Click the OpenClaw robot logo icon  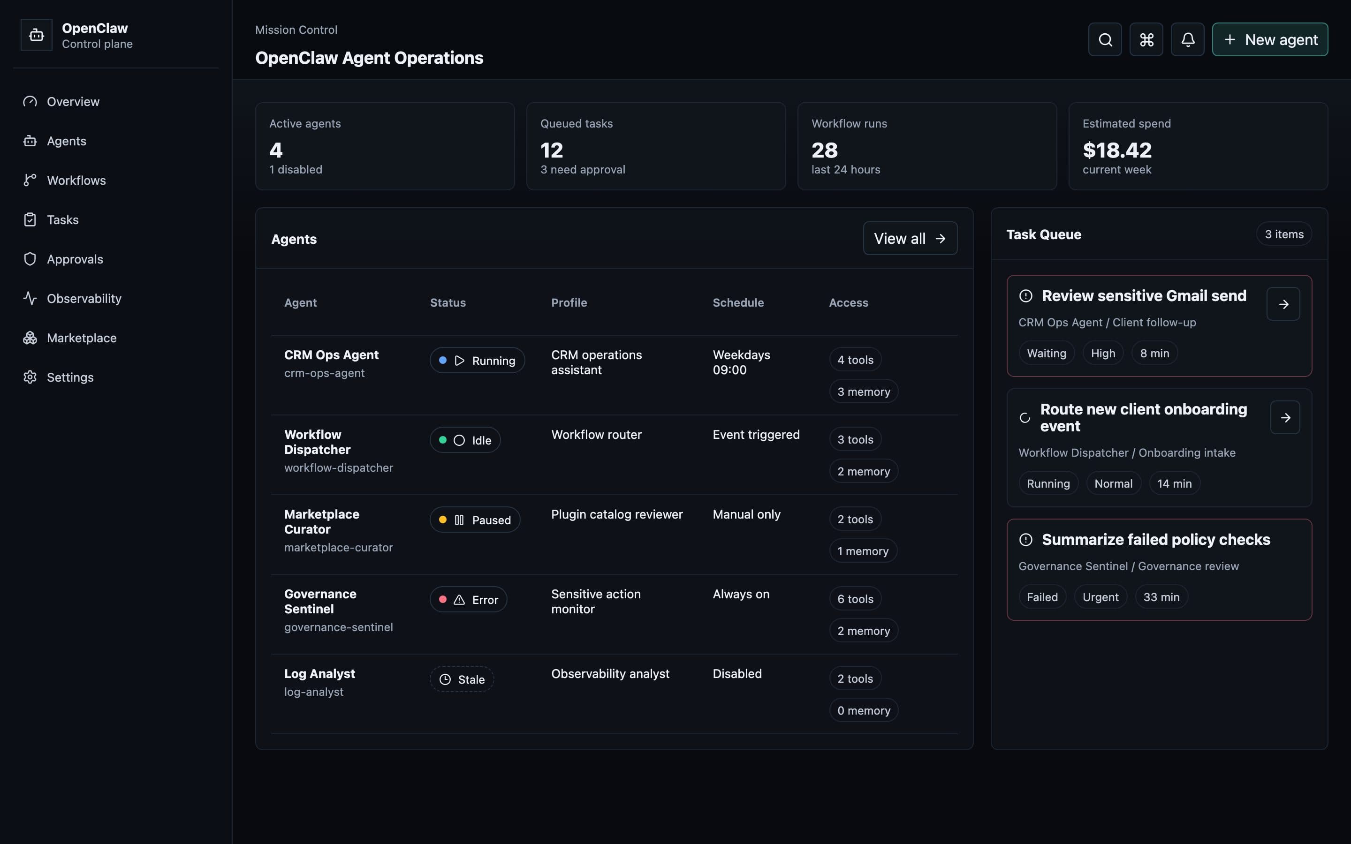[36, 35]
